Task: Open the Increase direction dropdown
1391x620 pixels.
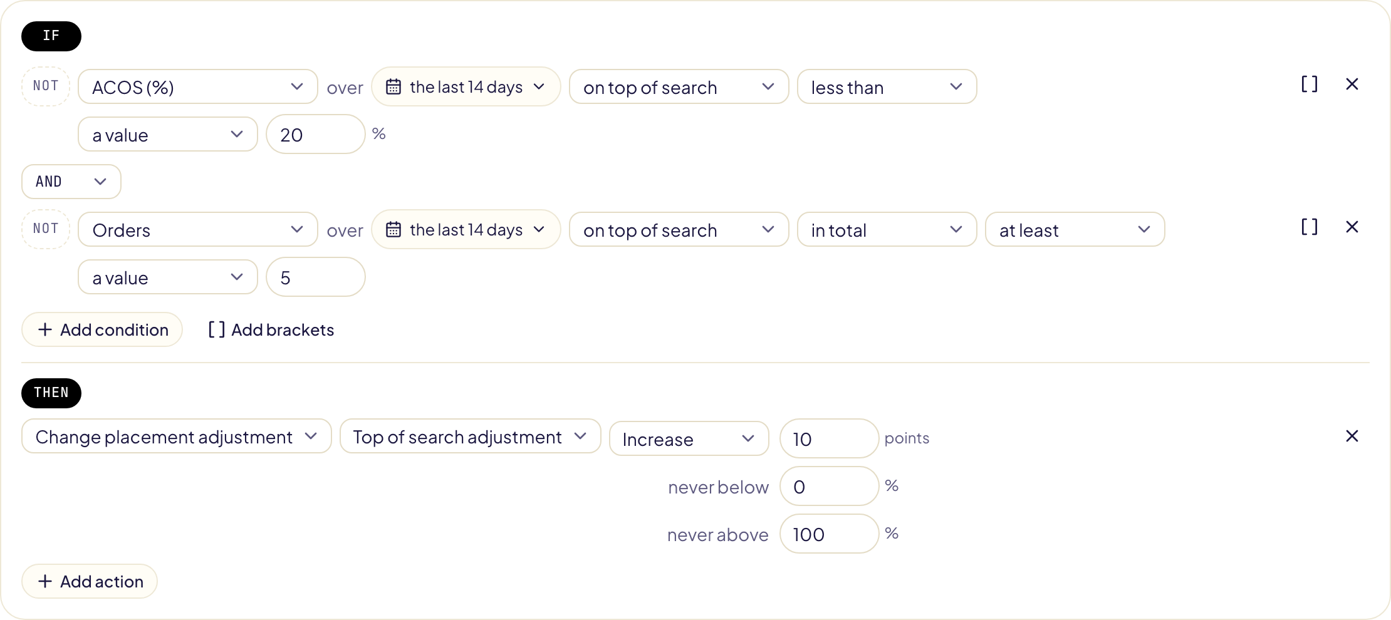Action: [689, 438]
